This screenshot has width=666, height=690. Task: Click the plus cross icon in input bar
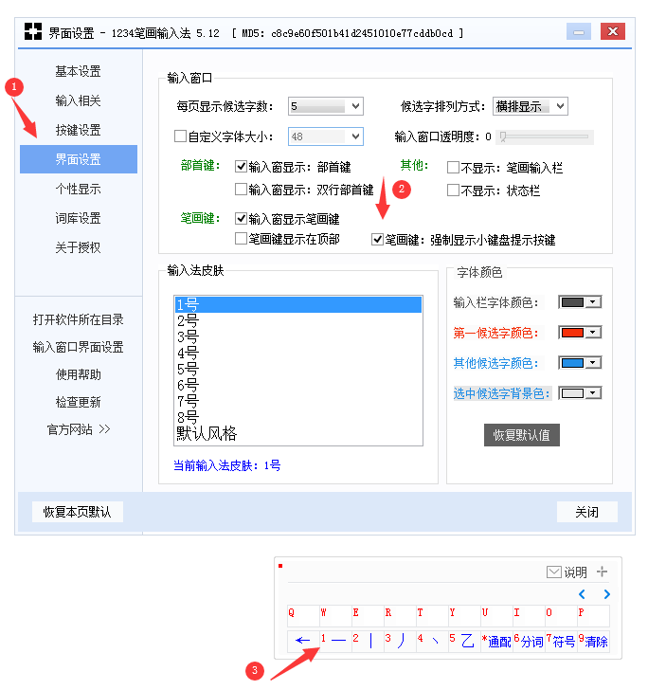(602, 572)
